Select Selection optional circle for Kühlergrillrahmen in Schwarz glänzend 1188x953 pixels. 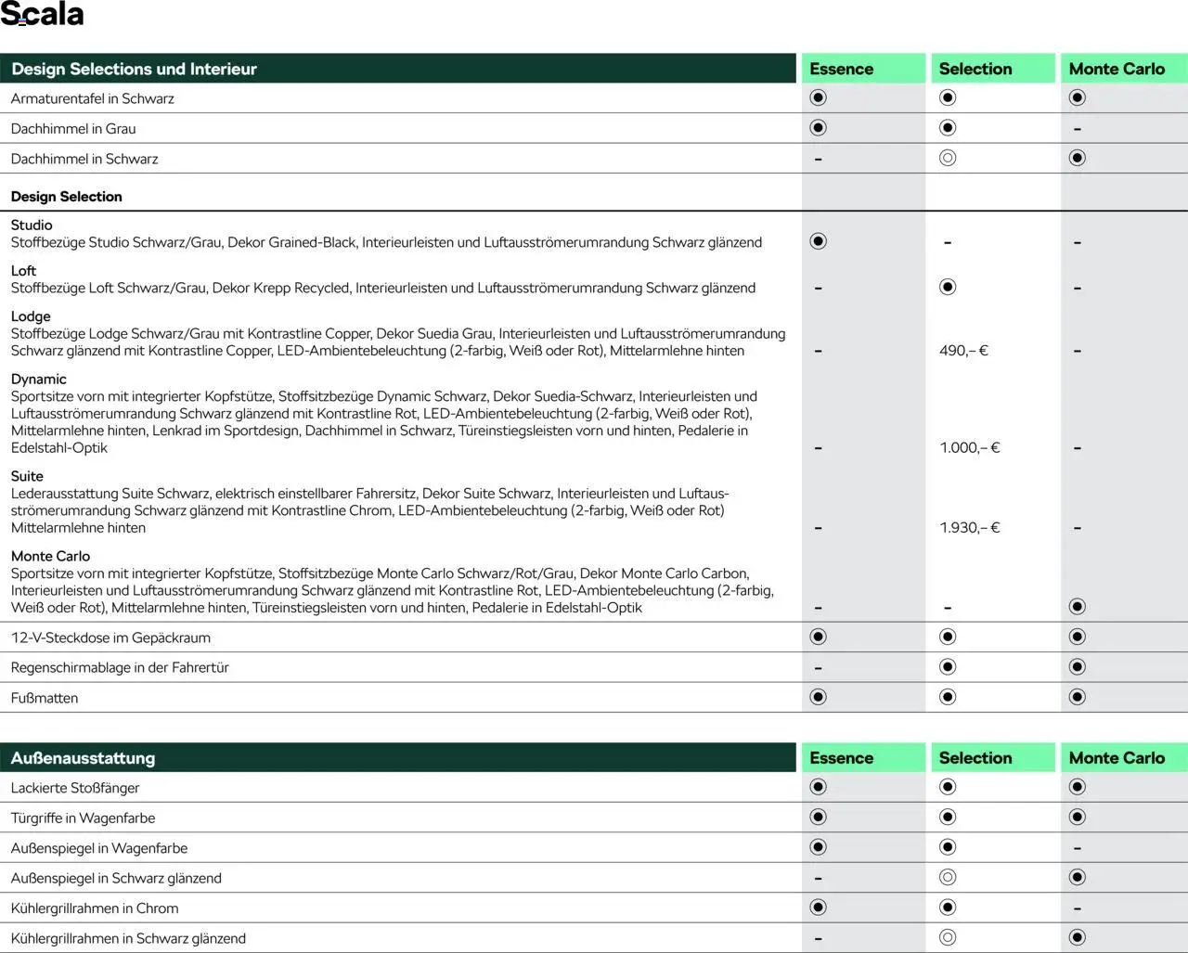coord(947,937)
